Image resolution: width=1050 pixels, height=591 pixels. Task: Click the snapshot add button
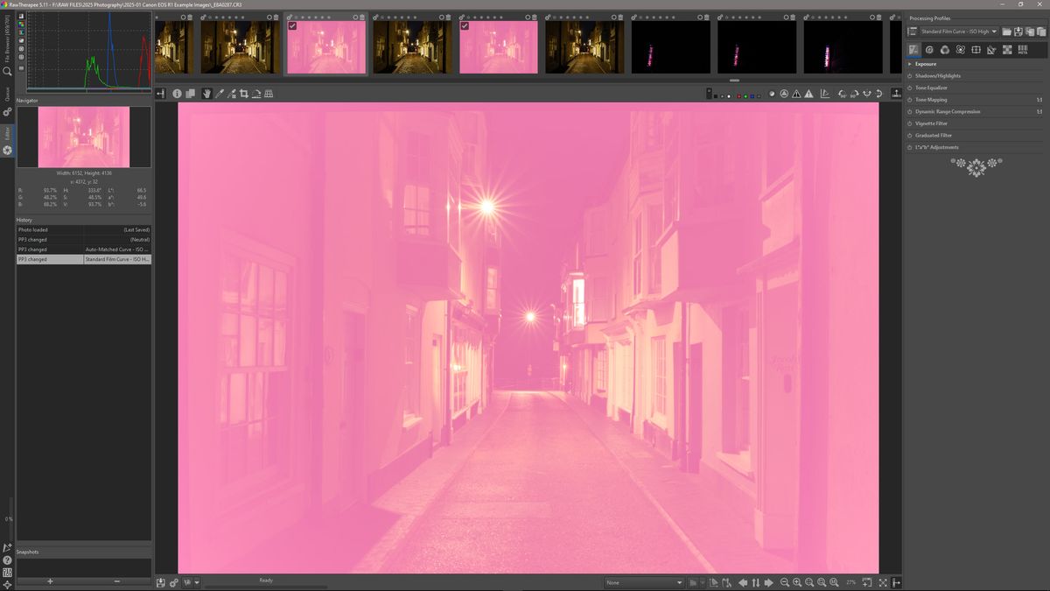[50, 581]
